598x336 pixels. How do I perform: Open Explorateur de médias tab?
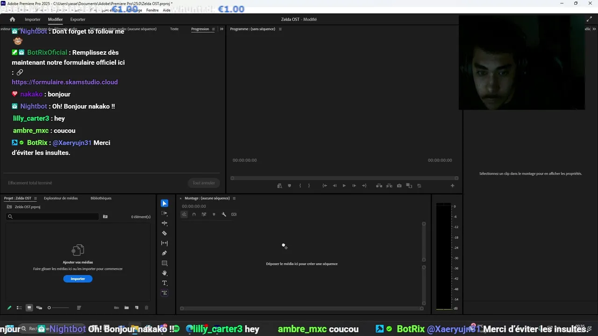61,198
